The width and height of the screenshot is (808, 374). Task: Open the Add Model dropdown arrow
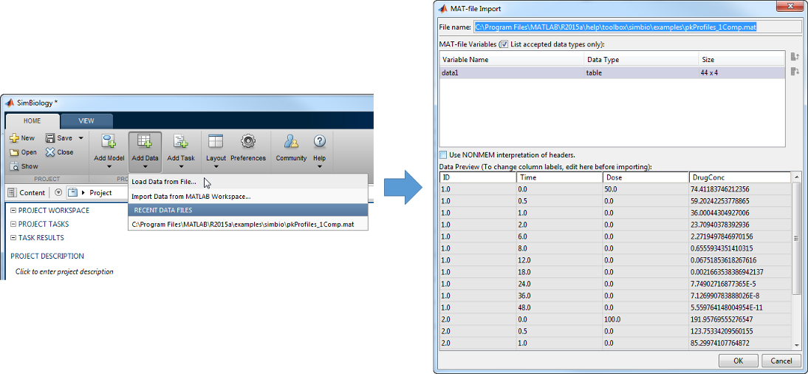[109, 166]
